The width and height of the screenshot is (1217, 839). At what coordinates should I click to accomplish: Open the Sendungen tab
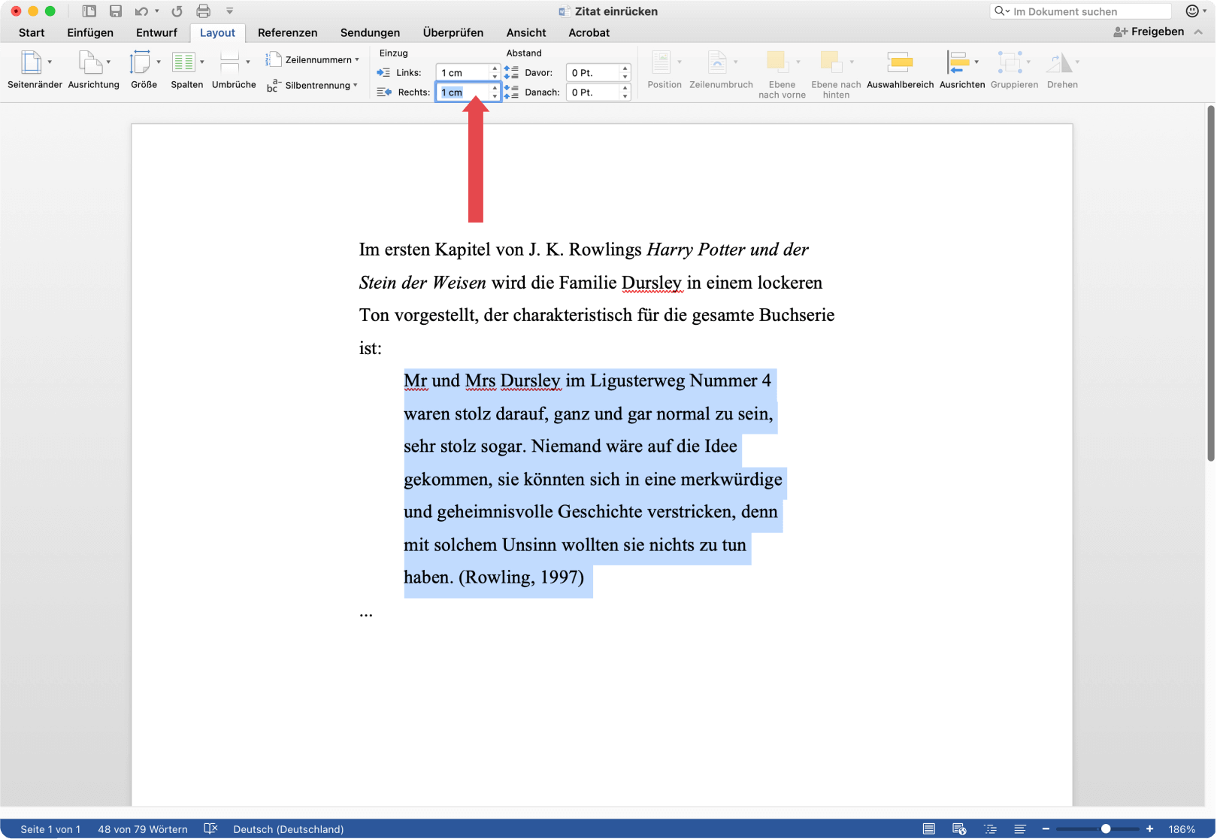370,32
